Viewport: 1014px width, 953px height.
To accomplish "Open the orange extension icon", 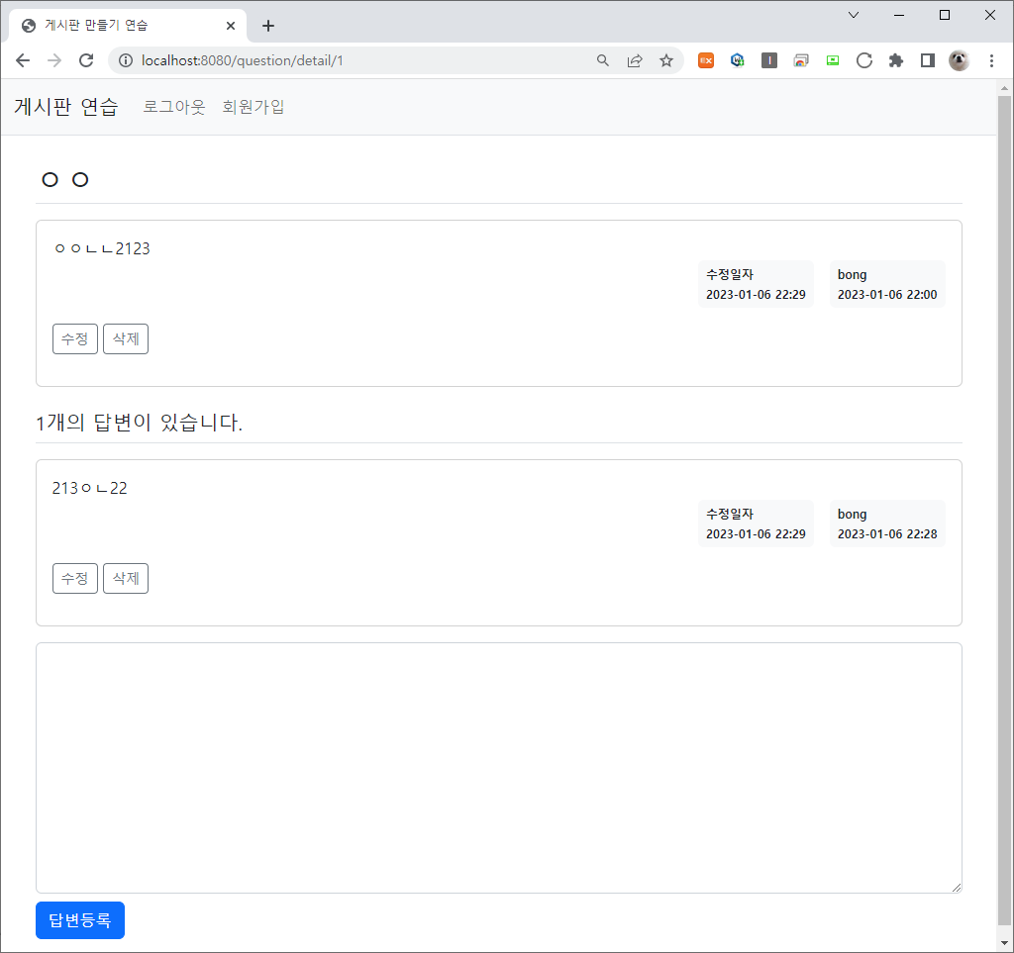I will (x=705, y=60).
